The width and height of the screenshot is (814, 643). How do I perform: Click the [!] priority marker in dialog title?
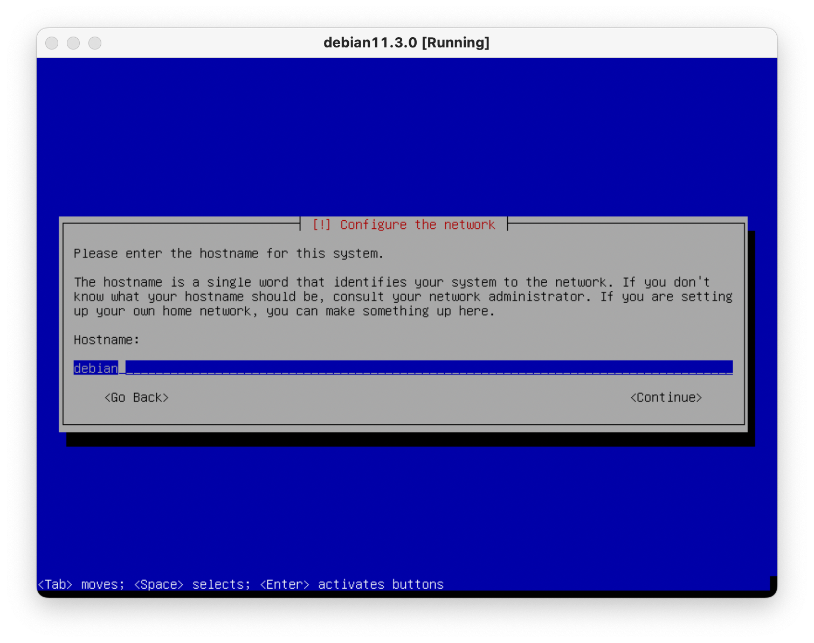click(322, 225)
